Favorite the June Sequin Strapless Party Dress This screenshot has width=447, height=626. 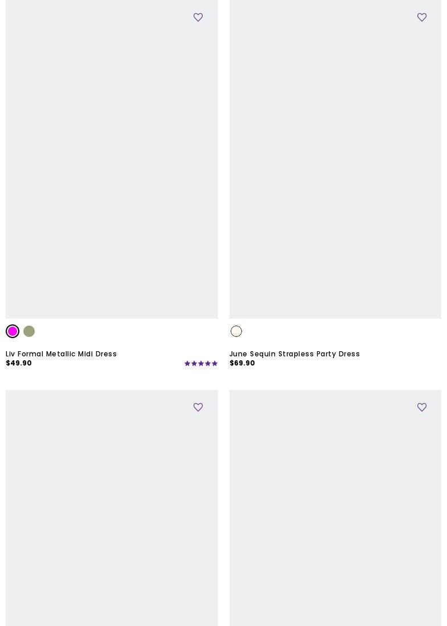(x=421, y=17)
